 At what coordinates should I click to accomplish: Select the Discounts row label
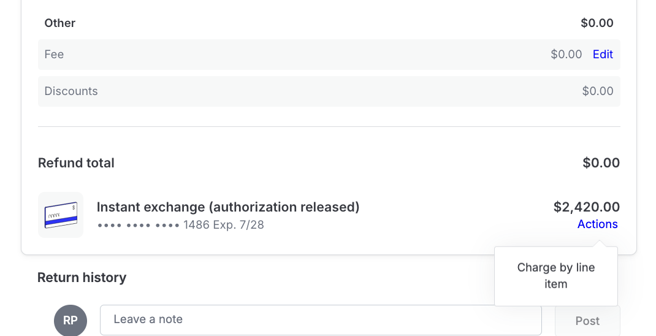pos(71,91)
